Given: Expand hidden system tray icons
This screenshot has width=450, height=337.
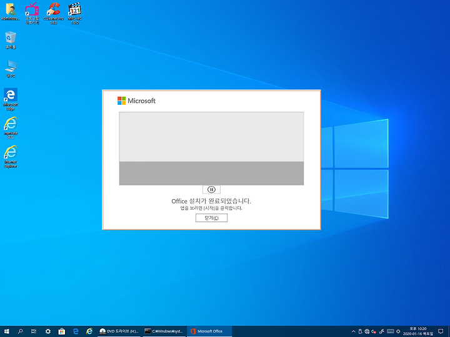Looking at the screenshot, I should [x=353, y=331].
